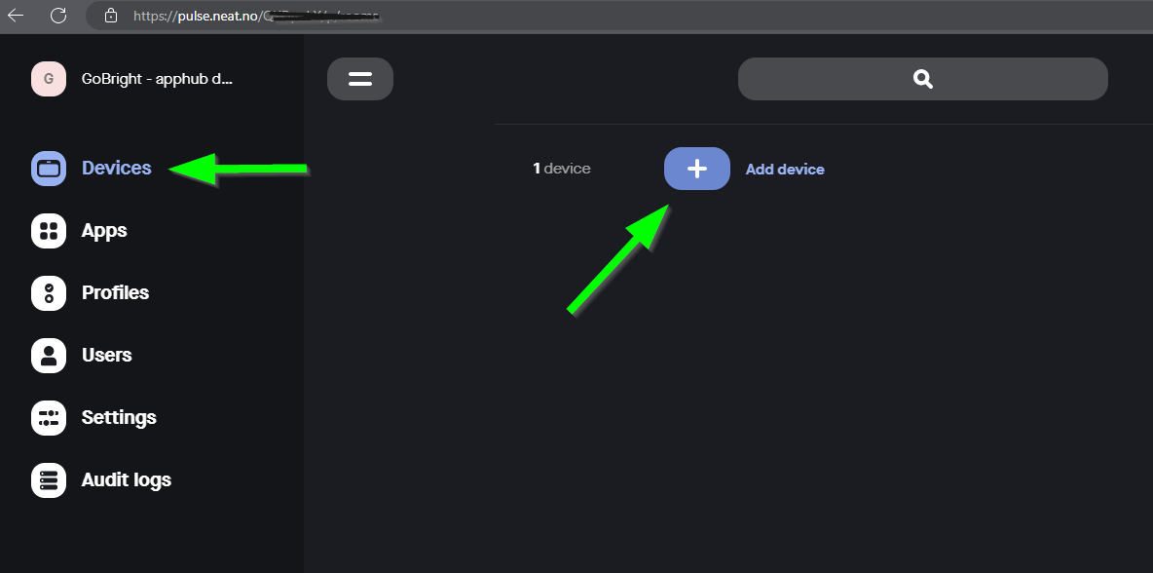Navigate to the Users menu label

pos(106,356)
